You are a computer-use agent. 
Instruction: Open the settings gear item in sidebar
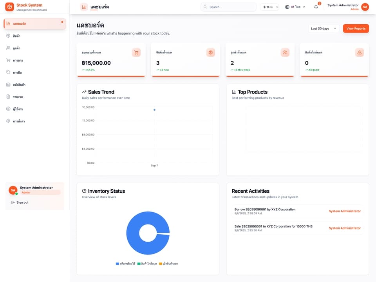[x=35, y=121]
